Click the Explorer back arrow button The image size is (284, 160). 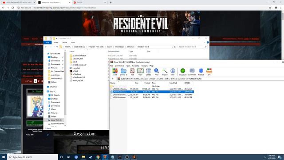(46, 47)
